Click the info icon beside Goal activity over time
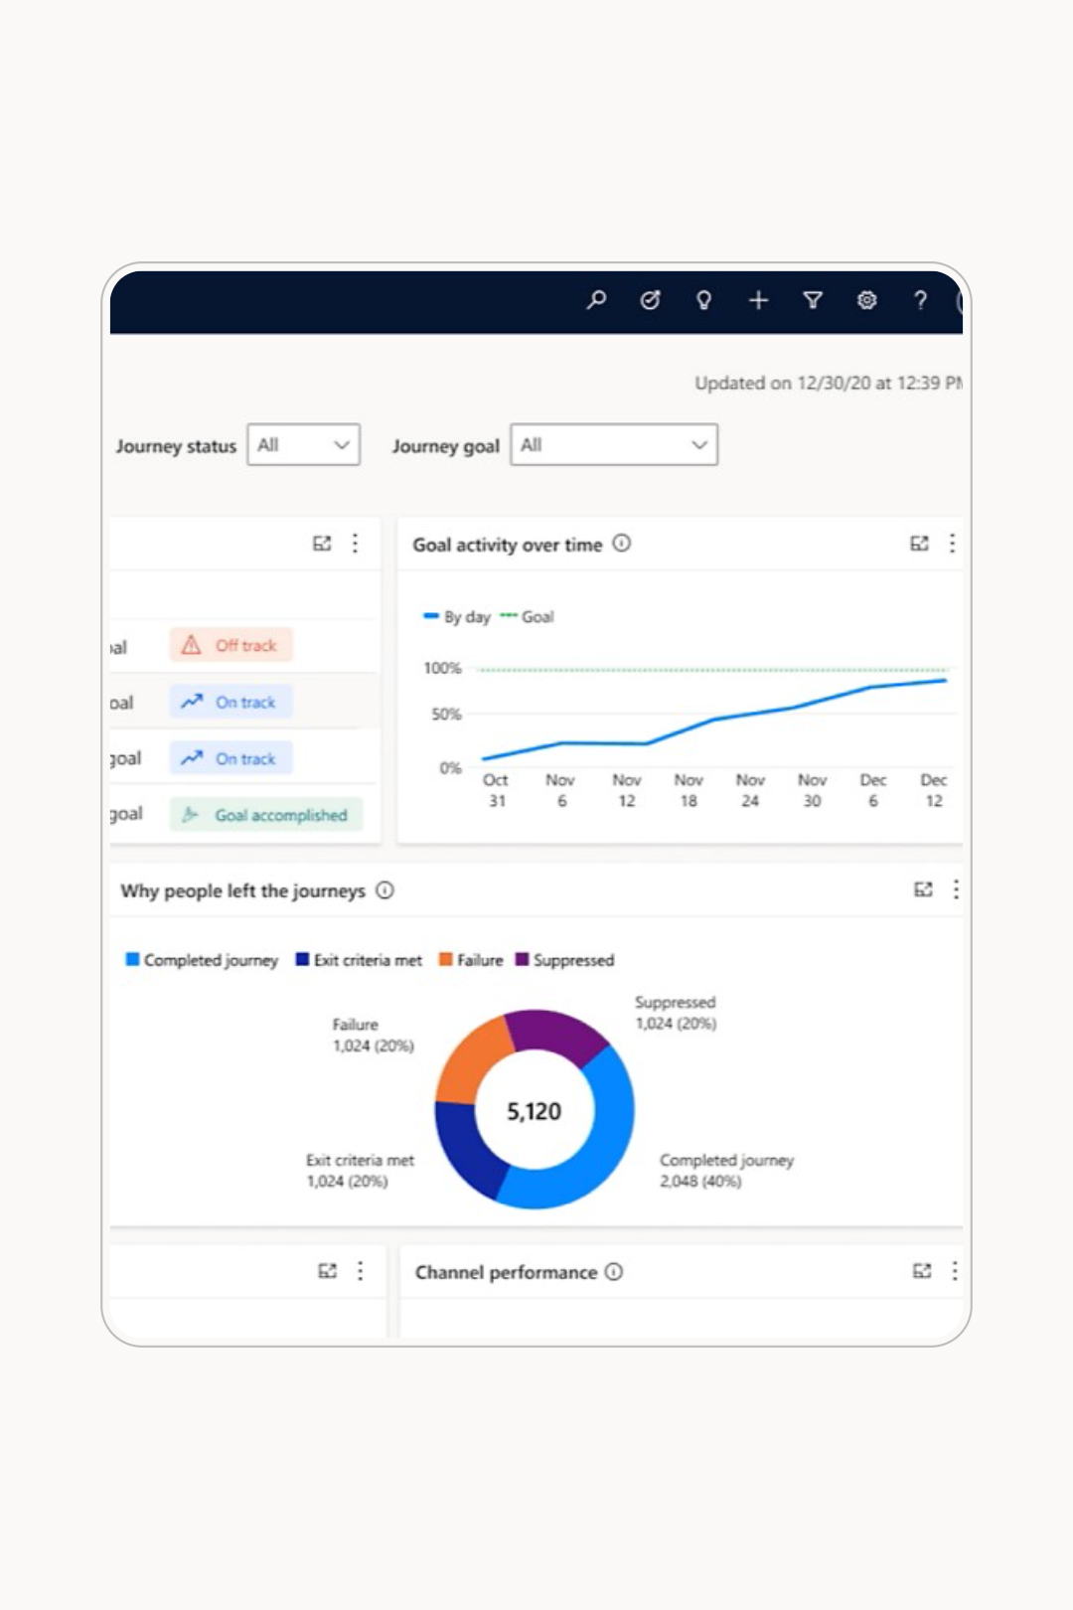 tap(621, 544)
